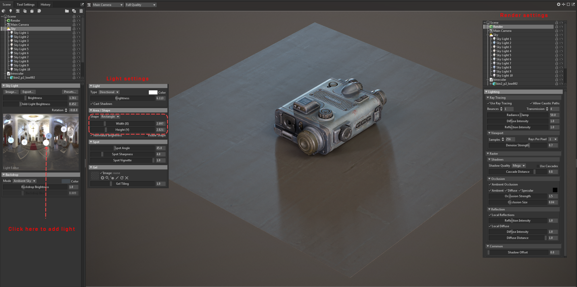The height and width of the screenshot is (287, 577).
Task: Select the cube primitive icon
Action: pos(4,11)
